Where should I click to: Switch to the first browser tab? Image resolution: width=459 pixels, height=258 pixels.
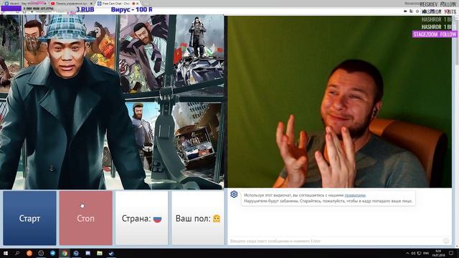tap(25, 4)
